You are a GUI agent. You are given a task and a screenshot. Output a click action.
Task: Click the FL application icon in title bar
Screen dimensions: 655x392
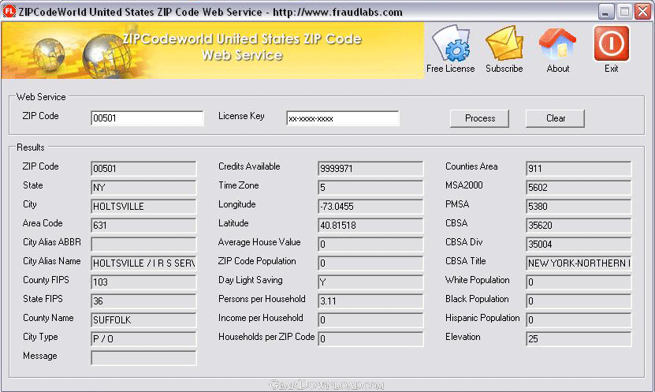click(9, 11)
